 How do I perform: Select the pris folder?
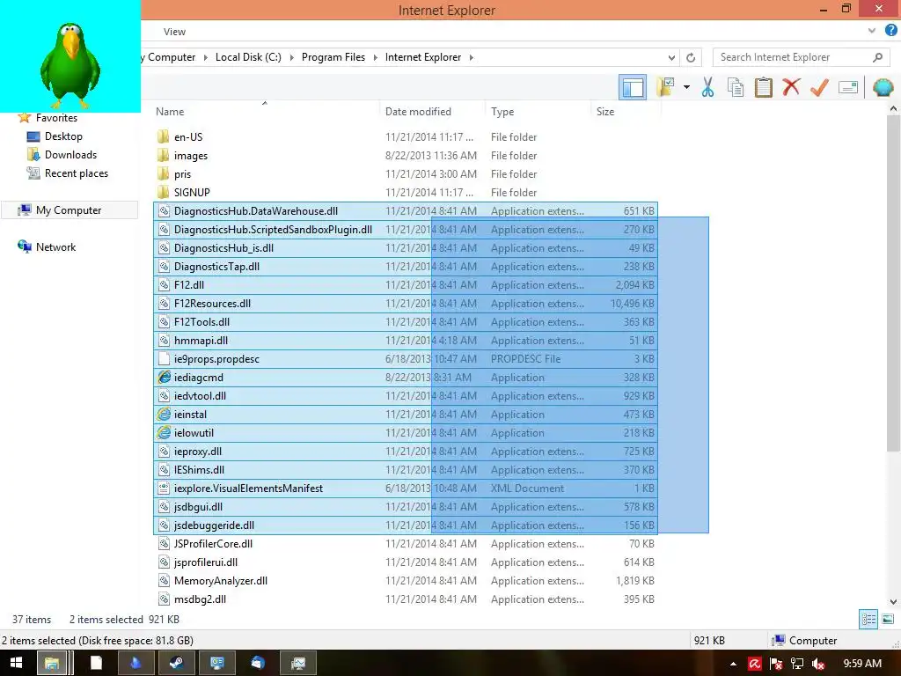click(182, 174)
